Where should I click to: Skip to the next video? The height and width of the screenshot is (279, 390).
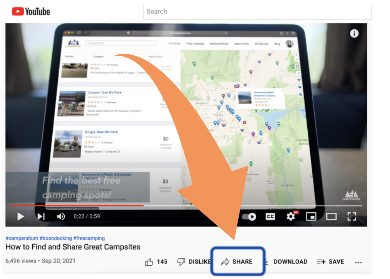[41, 216]
